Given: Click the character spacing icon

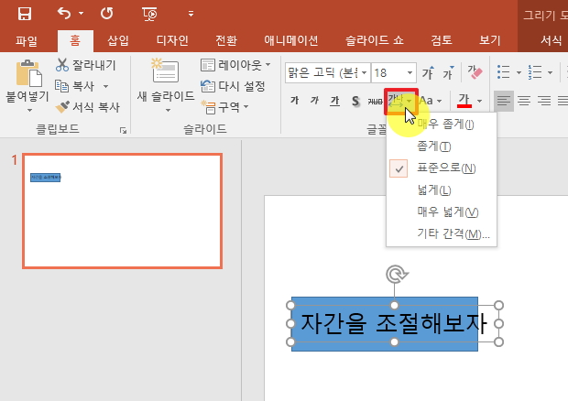Looking at the screenshot, I should click(x=396, y=101).
